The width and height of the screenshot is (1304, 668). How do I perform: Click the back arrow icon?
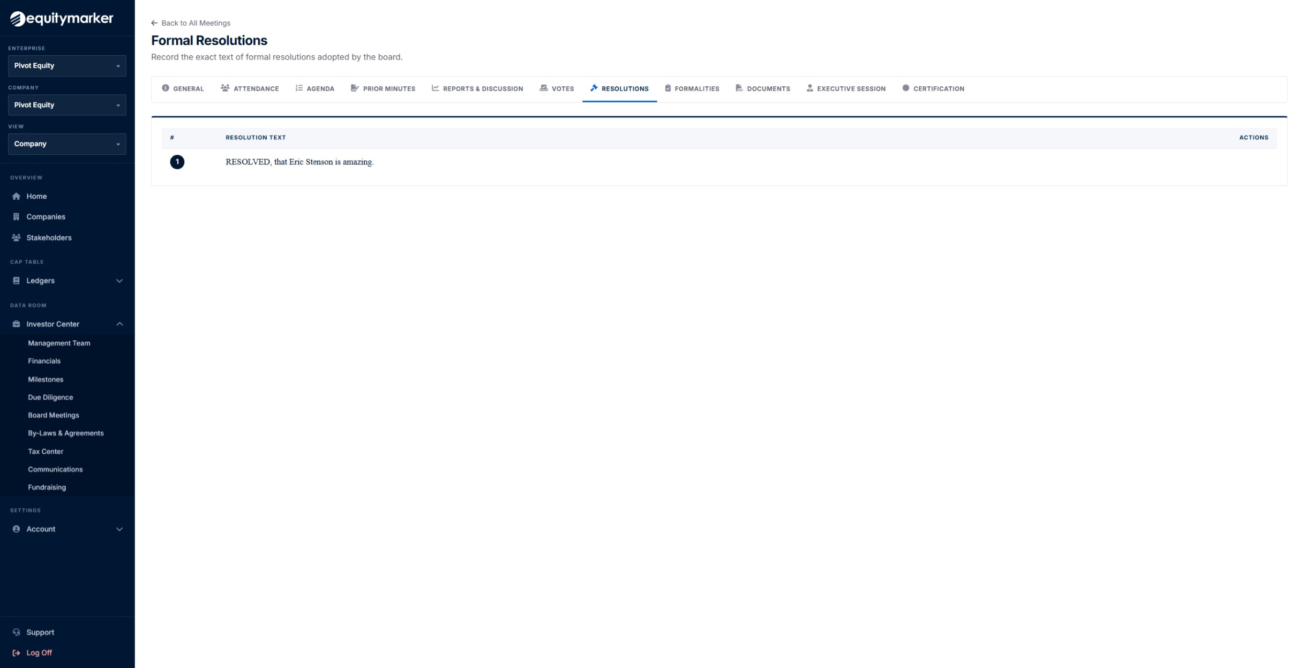tap(154, 23)
